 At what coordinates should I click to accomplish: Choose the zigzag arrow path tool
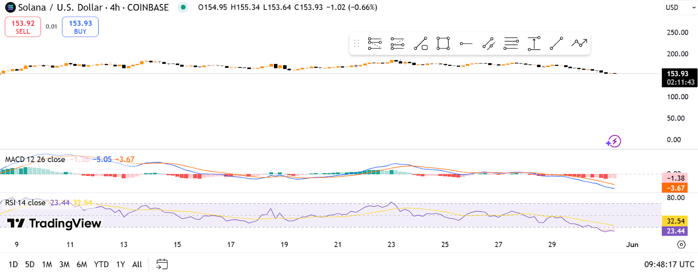pyautogui.click(x=579, y=43)
